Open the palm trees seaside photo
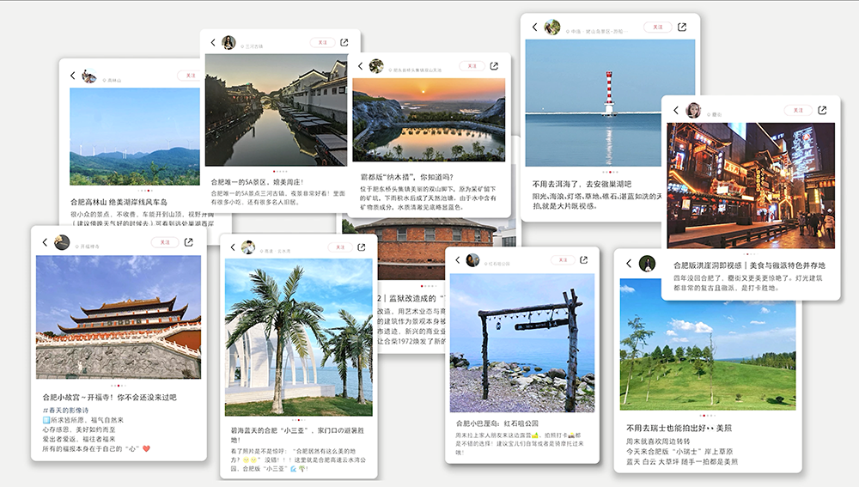The width and height of the screenshot is (859, 487). pos(299,338)
